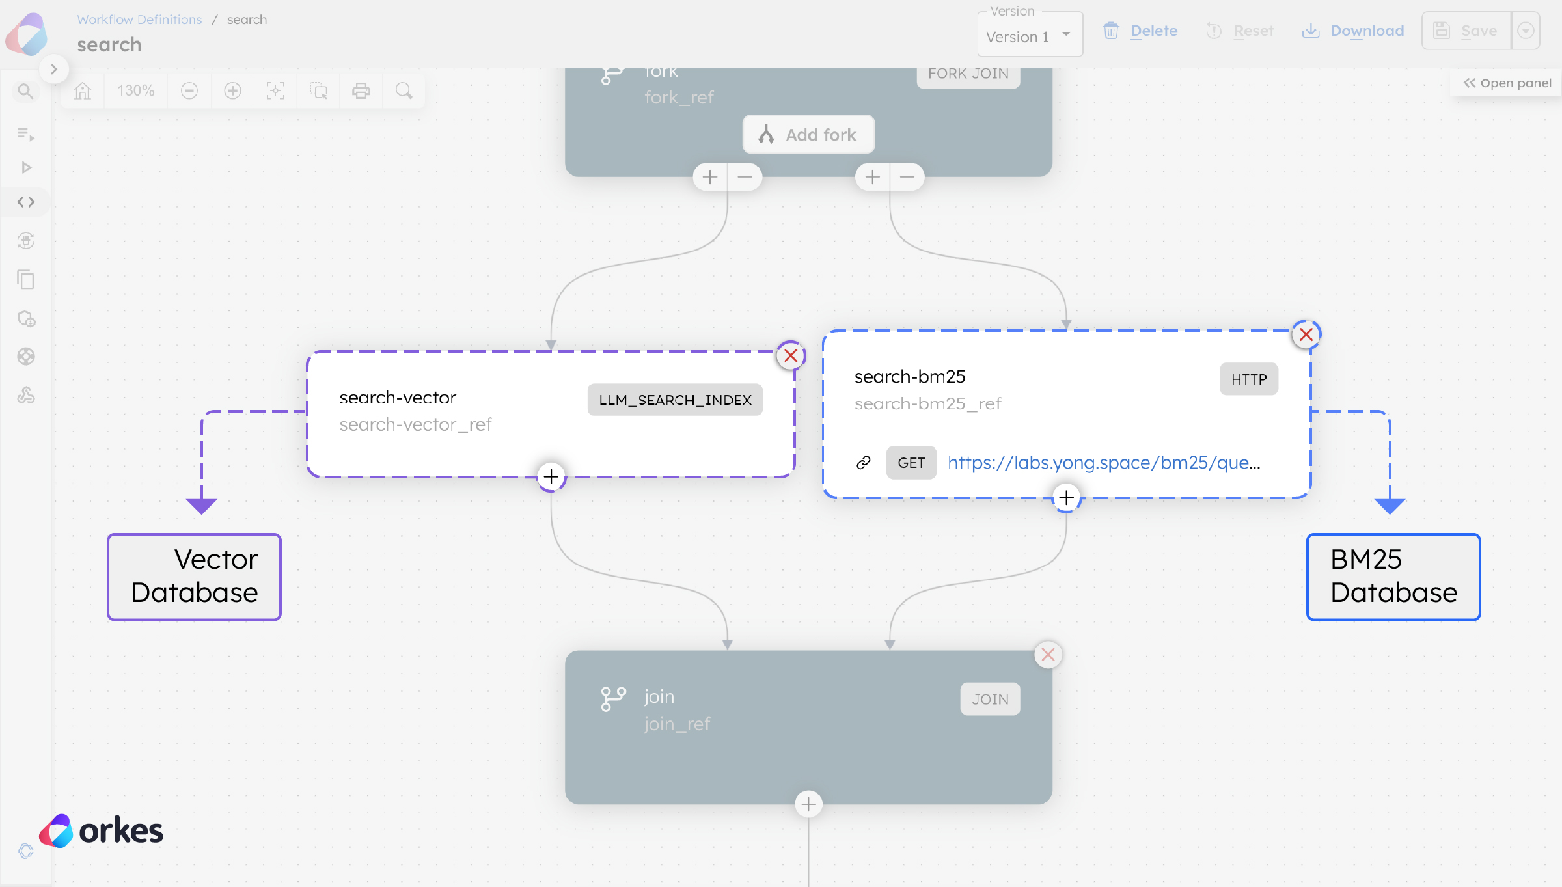Open the search icon in the left sidebar
1562x887 pixels.
coord(25,91)
